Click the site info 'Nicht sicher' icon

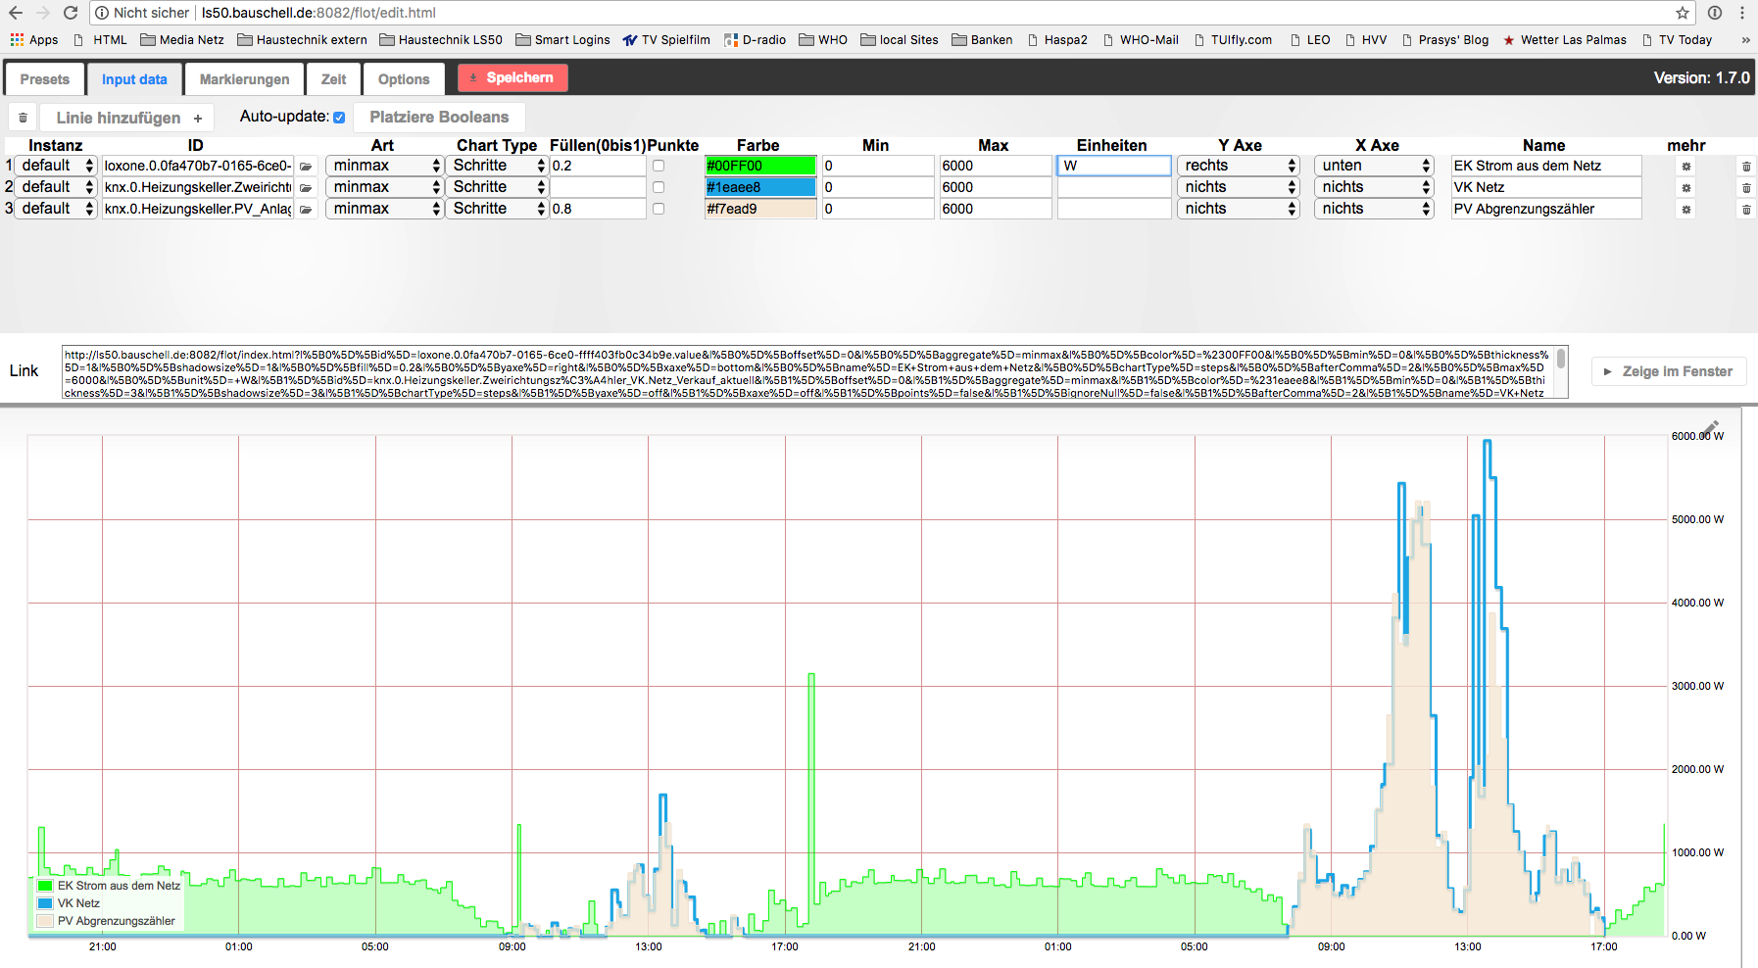102,13
